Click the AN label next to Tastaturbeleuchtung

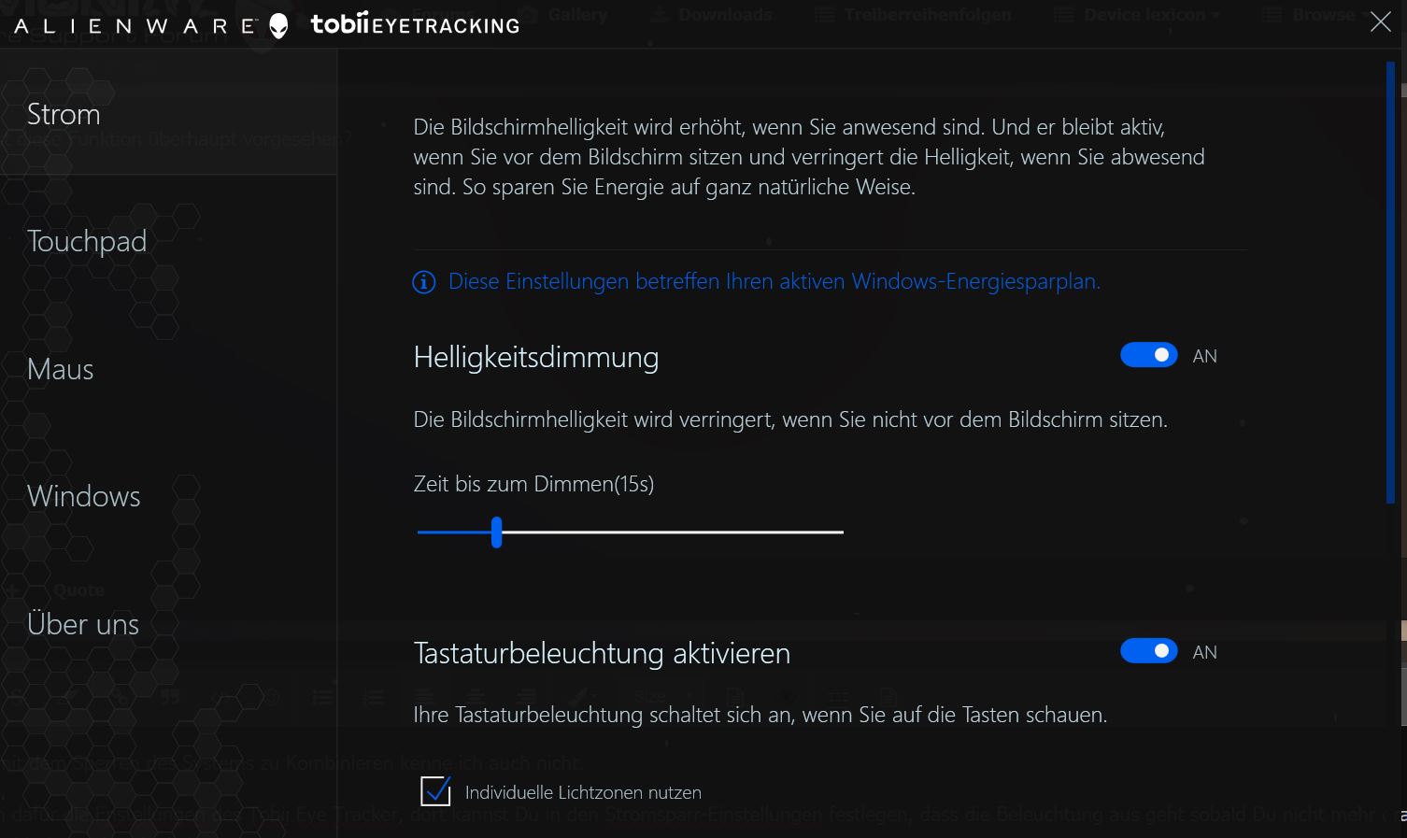pyautogui.click(x=1205, y=652)
